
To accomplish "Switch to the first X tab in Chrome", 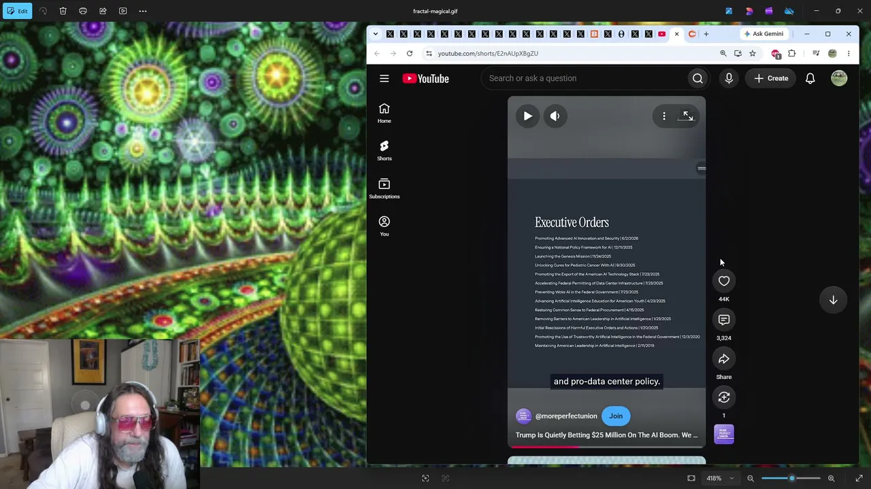I will [x=390, y=34].
